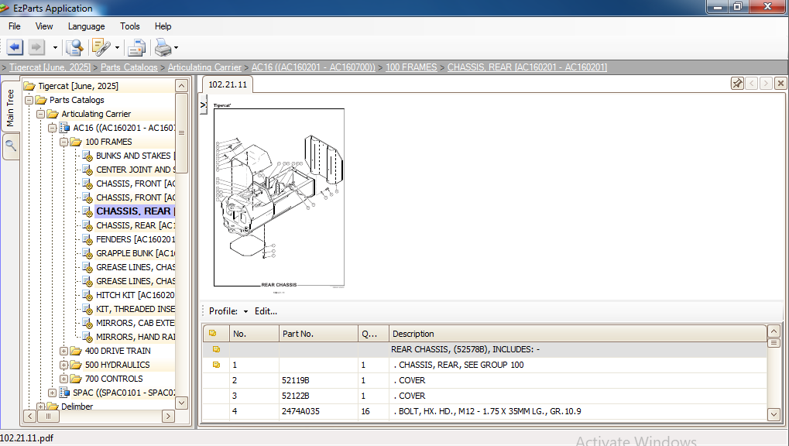Close the 102.21.11 document panel
The height and width of the screenshot is (446, 789).
click(x=780, y=84)
